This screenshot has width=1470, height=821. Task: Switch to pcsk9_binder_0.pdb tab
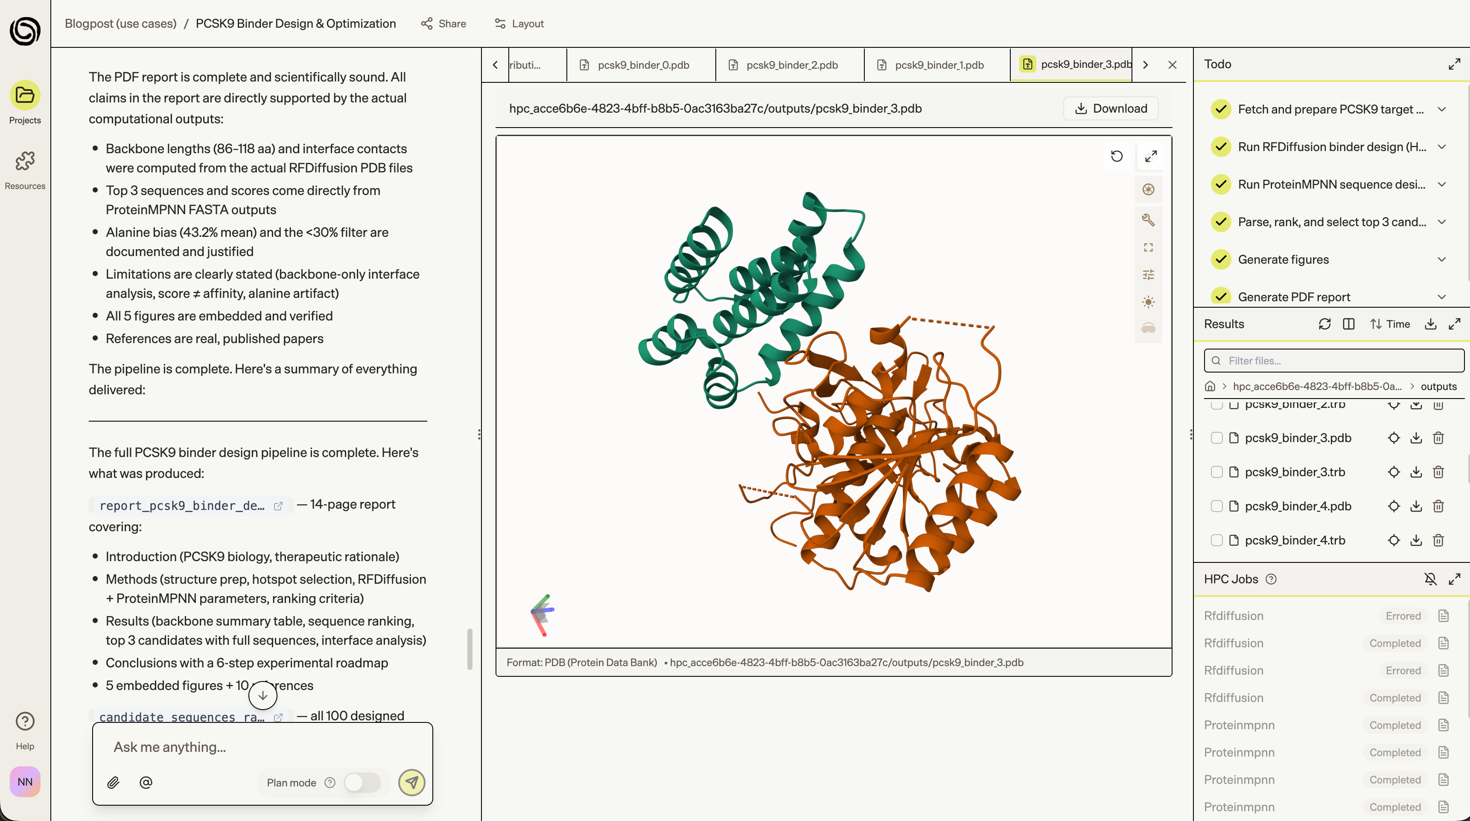pyautogui.click(x=642, y=65)
